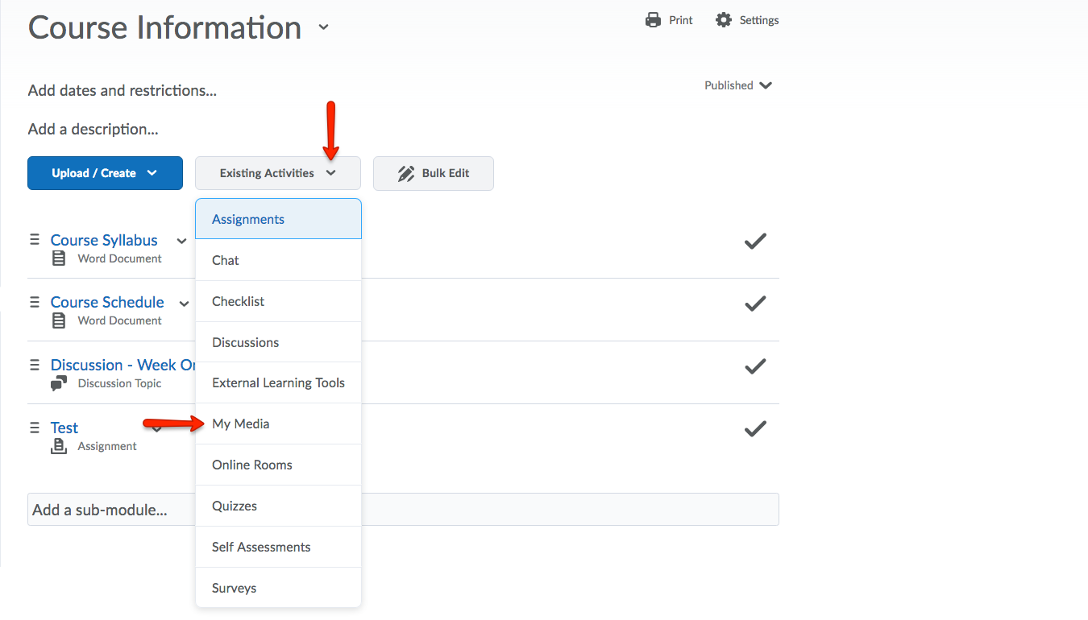Select My Media from the dropdown list

[241, 424]
